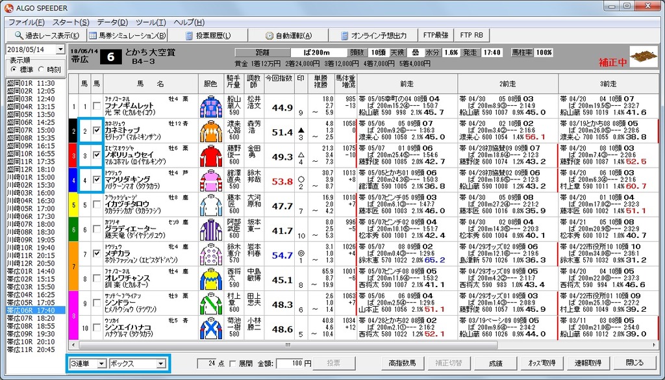Select 時刻 display order radio button
This screenshot has width=665, height=380.
click(x=41, y=69)
